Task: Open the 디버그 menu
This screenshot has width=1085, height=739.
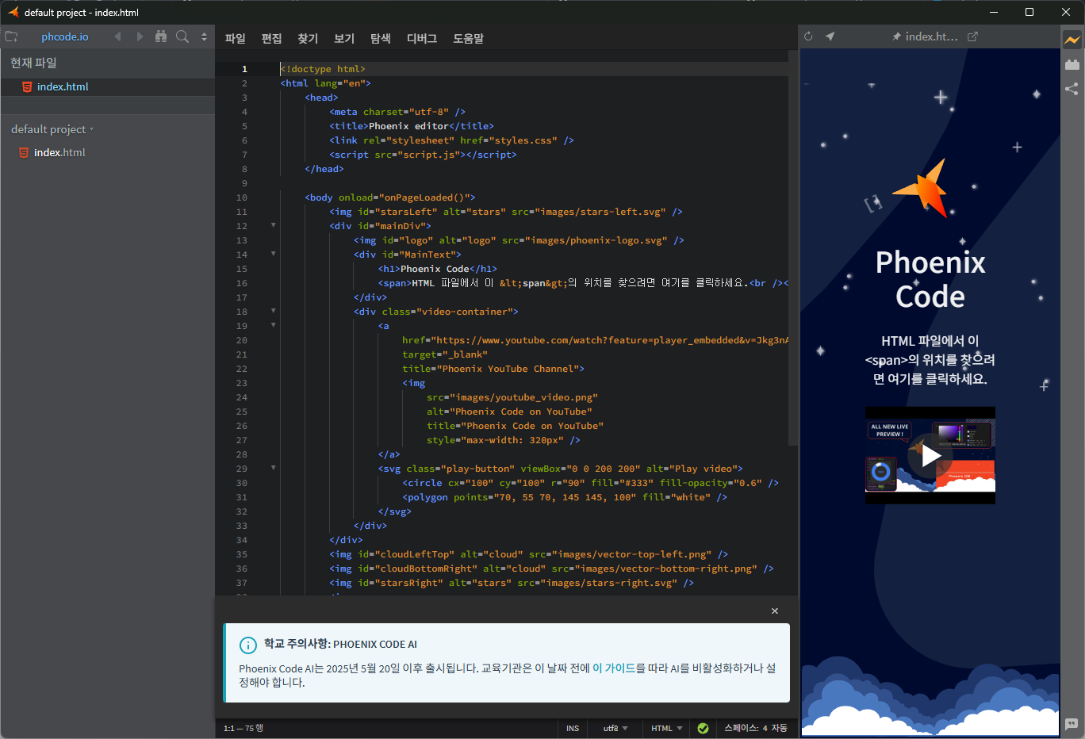Action: [x=422, y=38]
